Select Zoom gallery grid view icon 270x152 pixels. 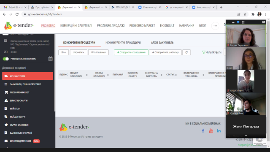[243, 22]
